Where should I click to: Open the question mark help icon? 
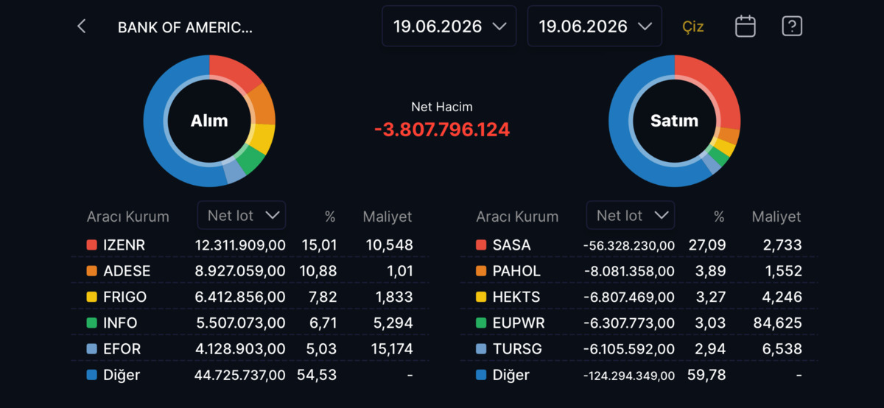(792, 27)
